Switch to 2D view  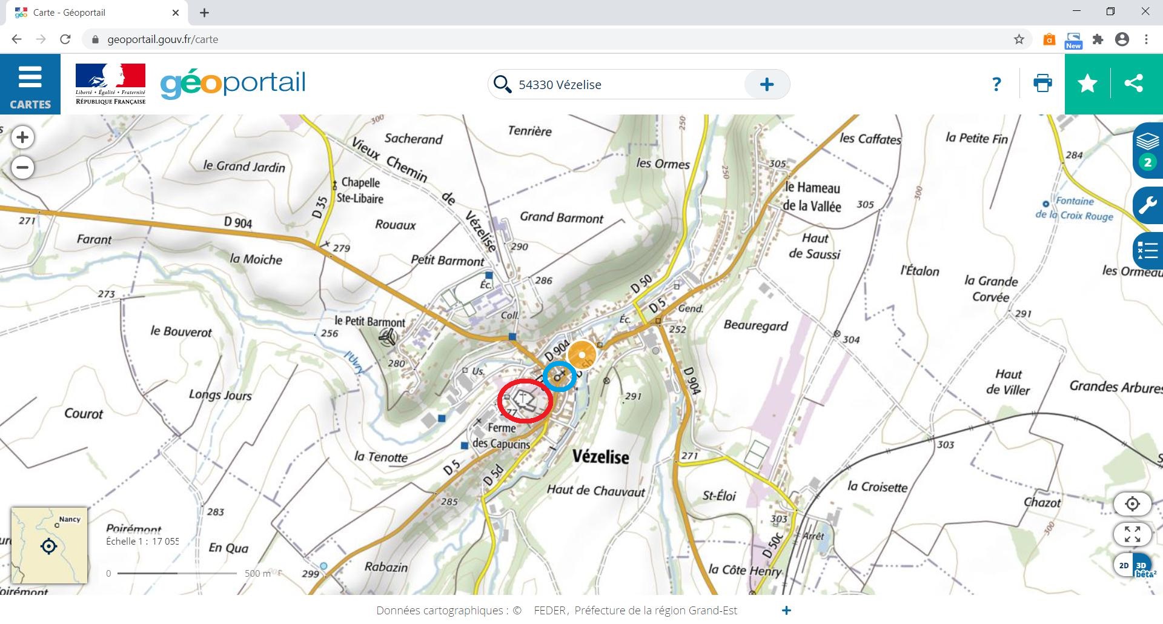[1124, 565]
